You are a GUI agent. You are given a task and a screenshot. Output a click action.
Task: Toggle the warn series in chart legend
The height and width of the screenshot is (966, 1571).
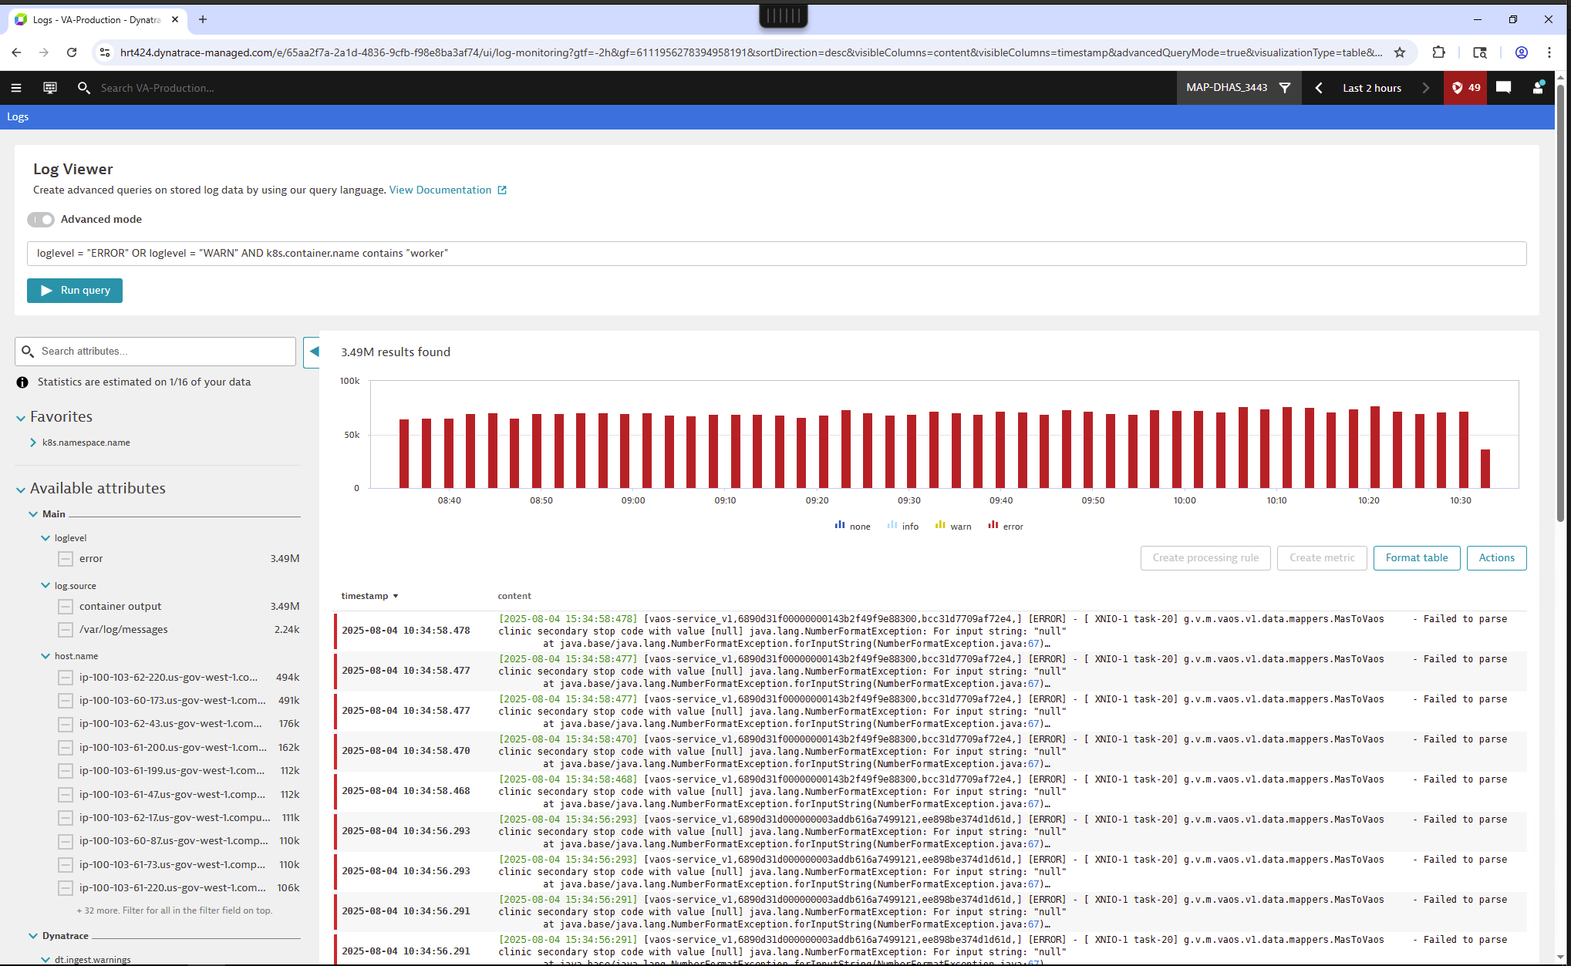point(953,525)
